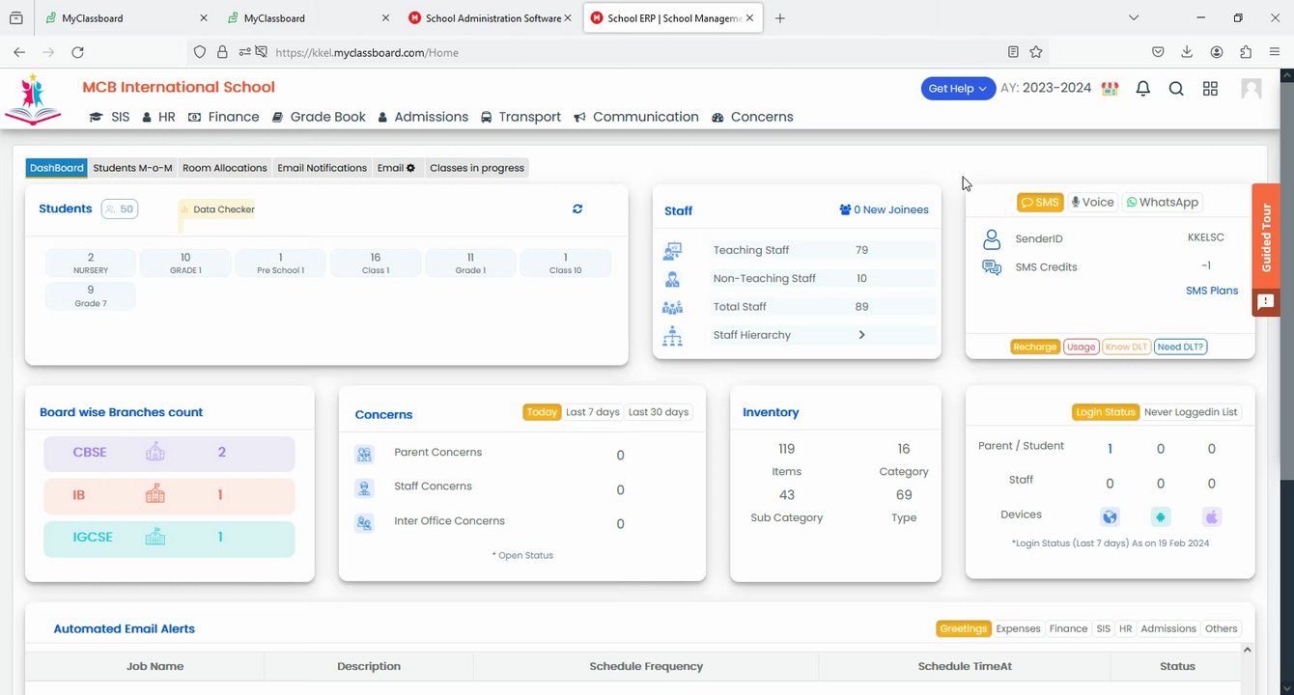
Task: Click the Know DLT button
Action: click(x=1126, y=347)
